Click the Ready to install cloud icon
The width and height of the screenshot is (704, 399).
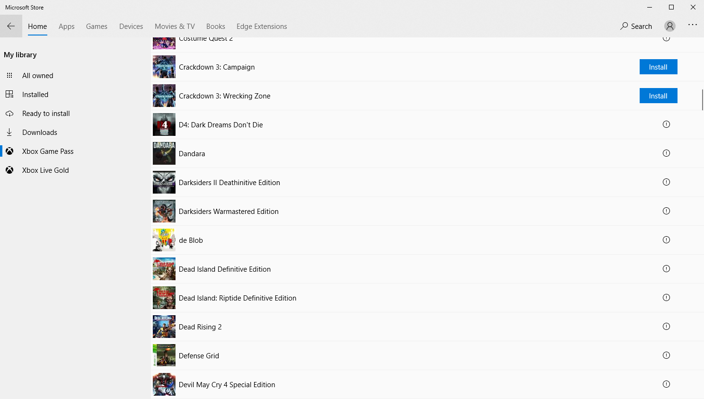tap(9, 114)
